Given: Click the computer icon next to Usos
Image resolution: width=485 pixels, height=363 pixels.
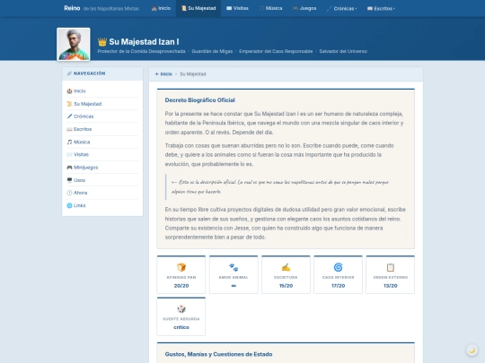Looking at the screenshot, I should (x=69, y=180).
